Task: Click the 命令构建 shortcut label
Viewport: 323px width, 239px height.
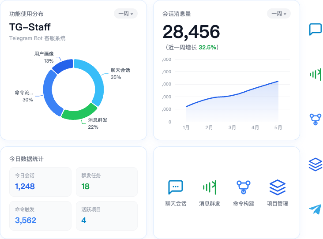Action: [x=244, y=204]
